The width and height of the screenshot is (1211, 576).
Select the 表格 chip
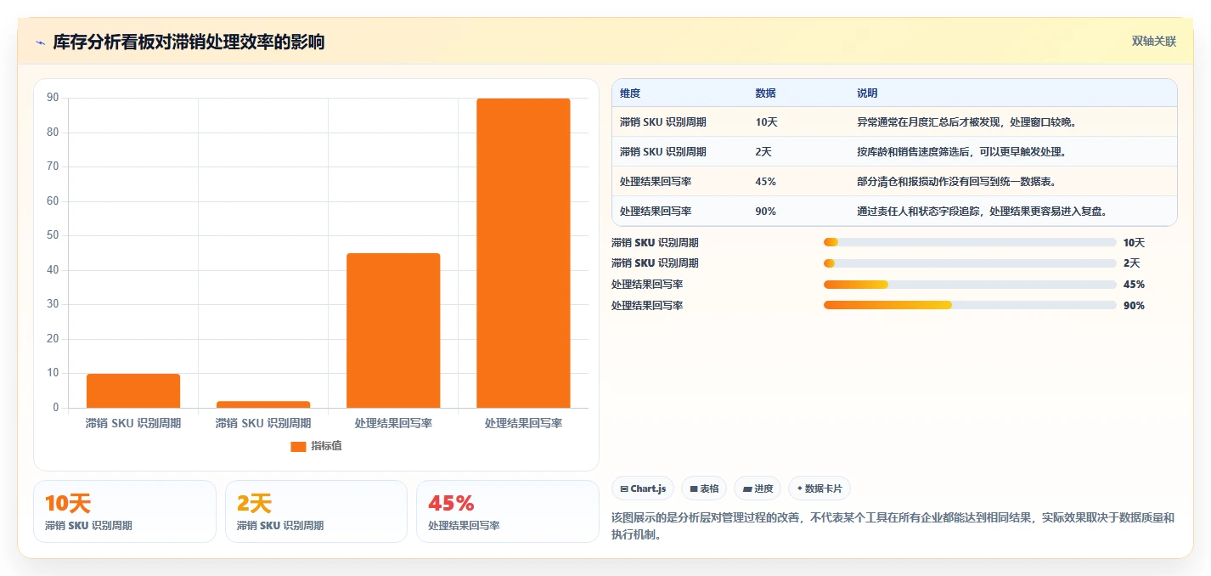click(x=704, y=488)
